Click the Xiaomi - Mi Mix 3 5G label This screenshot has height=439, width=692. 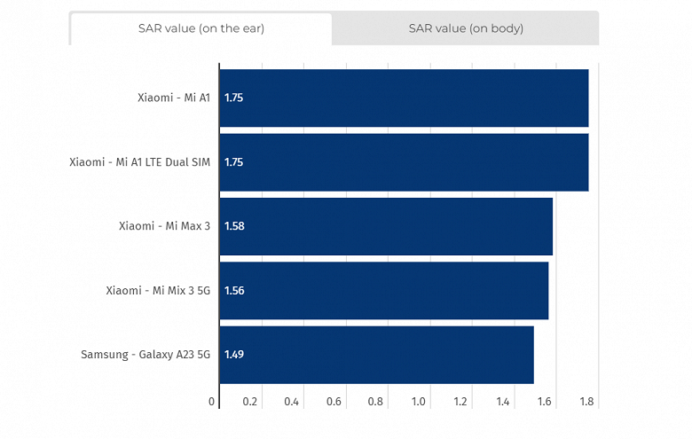pyautogui.click(x=158, y=290)
